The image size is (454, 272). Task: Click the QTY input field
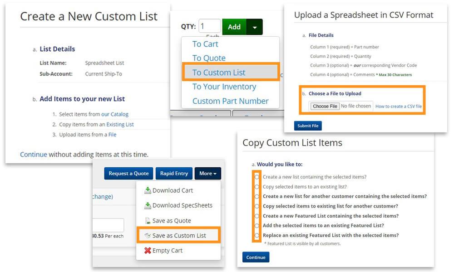(210, 26)
